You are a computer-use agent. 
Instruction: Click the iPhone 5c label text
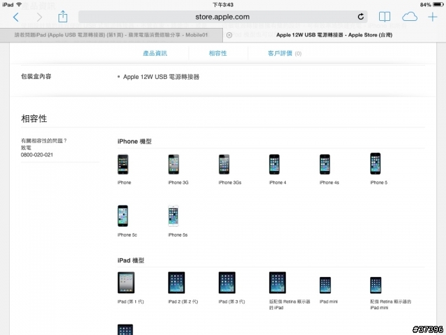pos(127,235)
